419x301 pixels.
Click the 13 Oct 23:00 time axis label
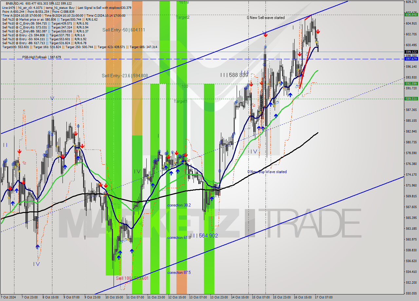(x=218, y=297)
